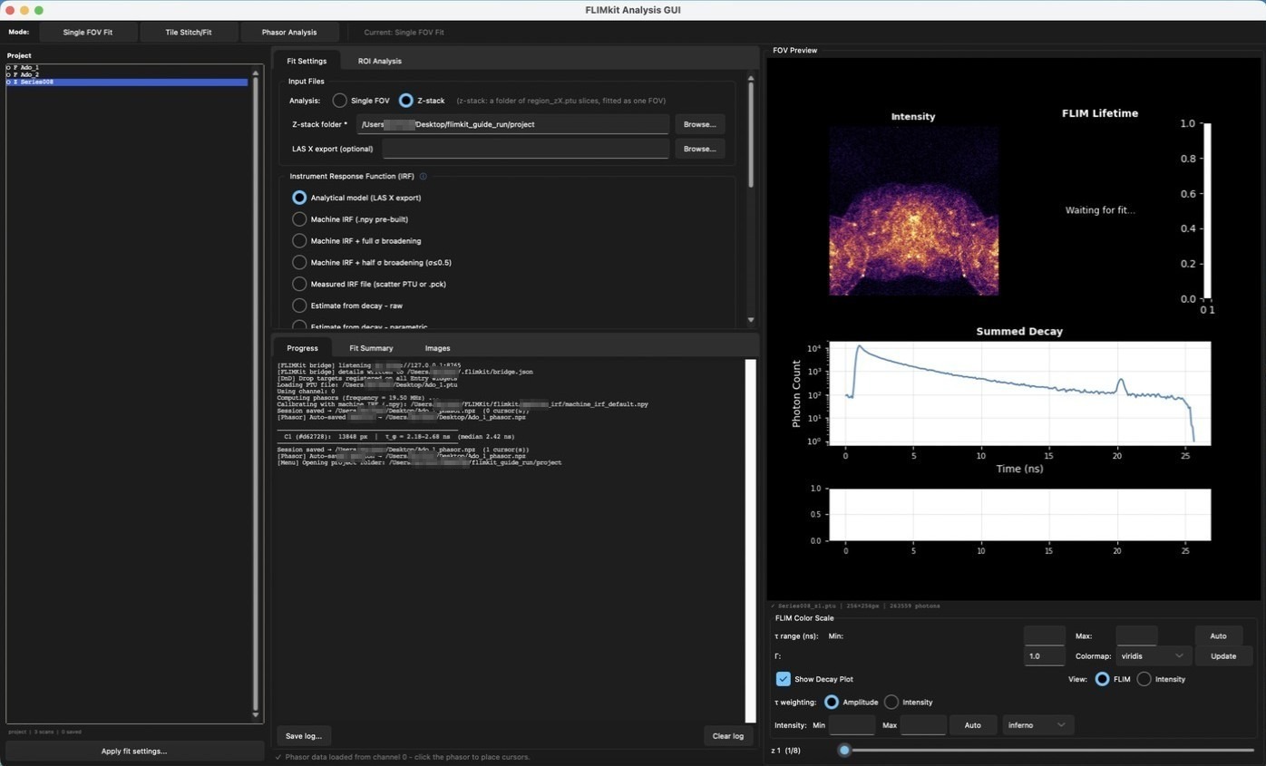Select Ado_2 in Project list

[x=127, y=75]
